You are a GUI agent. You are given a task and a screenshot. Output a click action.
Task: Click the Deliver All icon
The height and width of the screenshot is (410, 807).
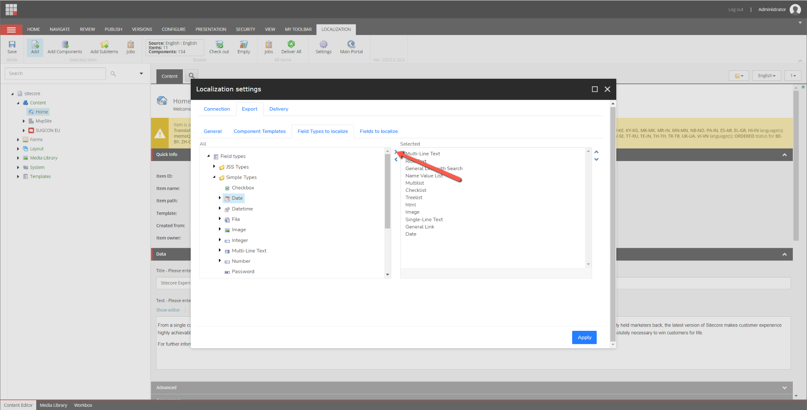pos(291,47)
